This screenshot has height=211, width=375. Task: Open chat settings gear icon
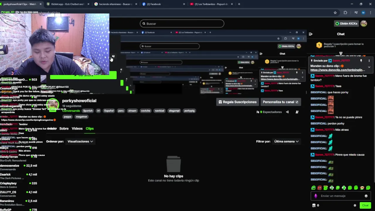tap(355, 205)
